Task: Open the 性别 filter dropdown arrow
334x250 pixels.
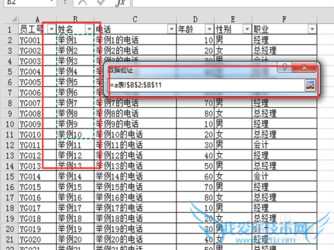Action: 247,29
